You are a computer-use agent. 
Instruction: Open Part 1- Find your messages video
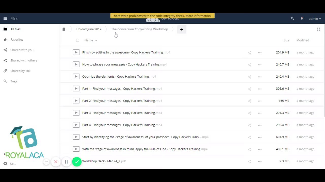coord(122,88)
